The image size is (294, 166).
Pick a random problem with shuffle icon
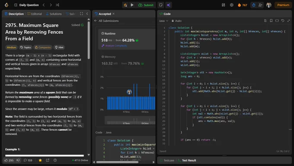(x=58, y=5)
